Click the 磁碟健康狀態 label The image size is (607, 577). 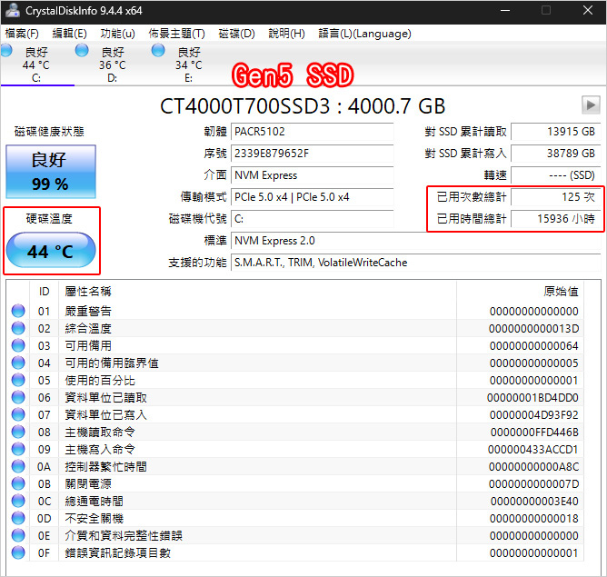[49, 132]
